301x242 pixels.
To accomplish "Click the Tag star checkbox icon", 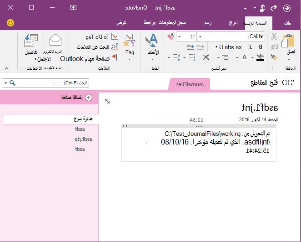I will point(130,40).
